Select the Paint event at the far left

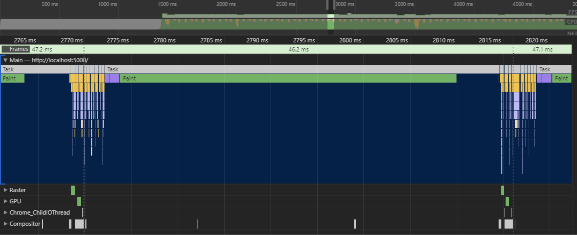click(12, 78)
